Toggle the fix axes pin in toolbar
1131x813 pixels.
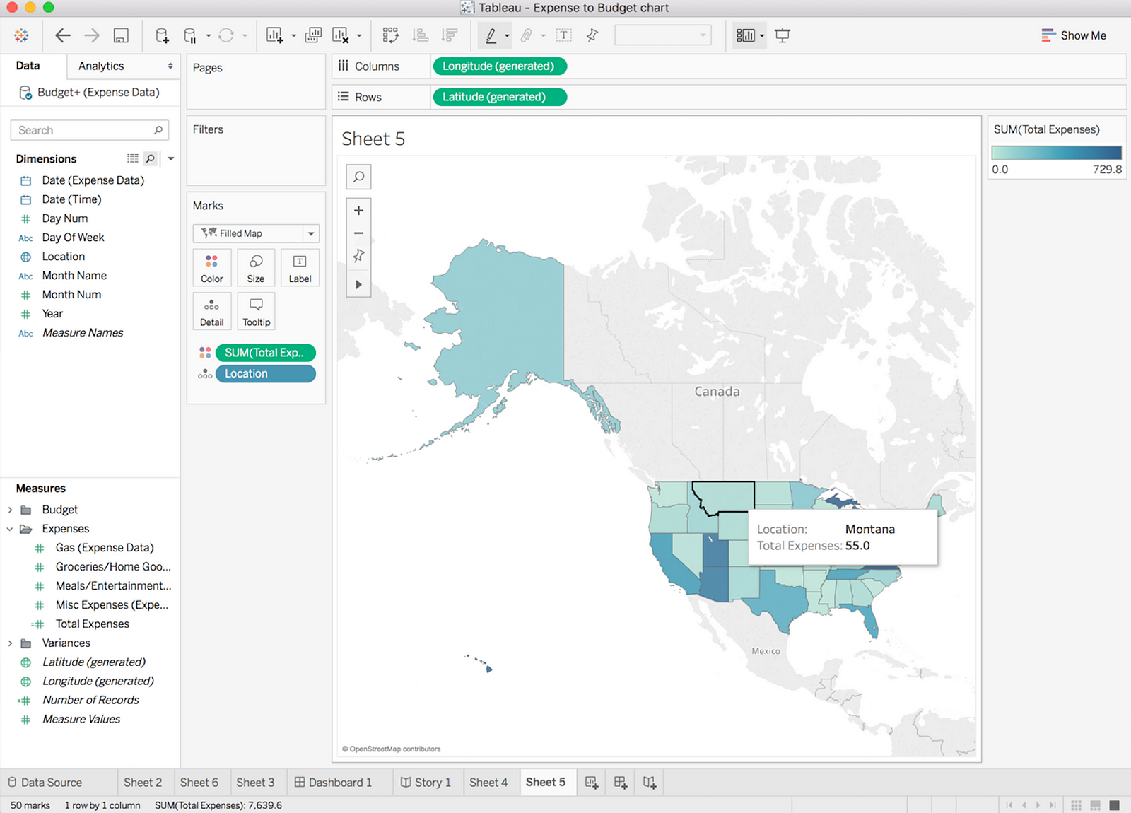[x=592, y=35]
